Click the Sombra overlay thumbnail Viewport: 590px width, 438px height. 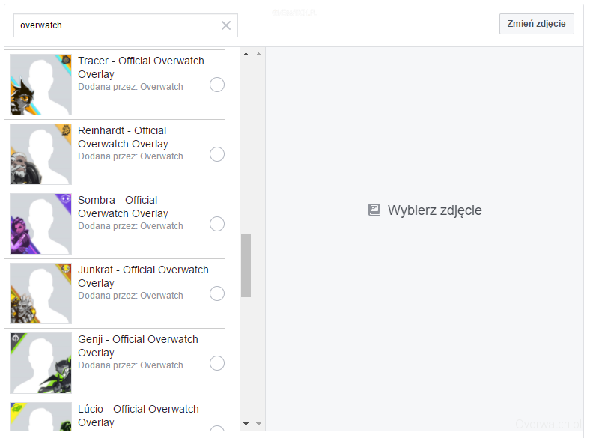(41, 224)
